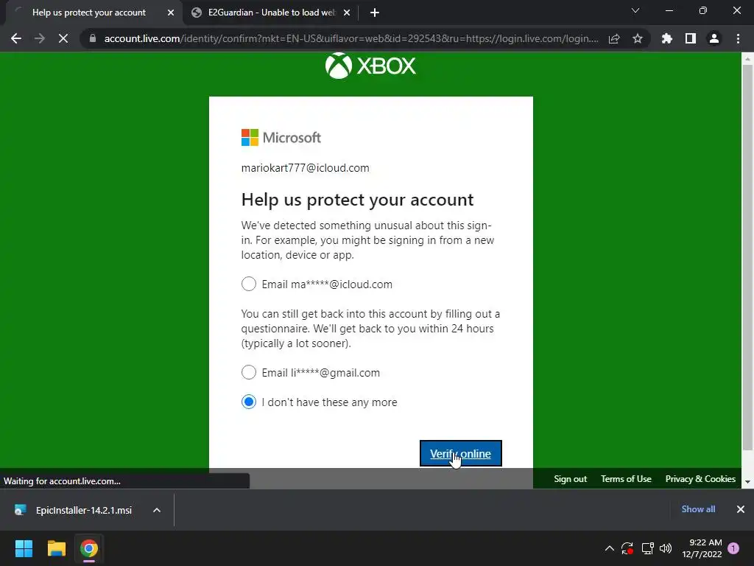Open File Explorer from the taskbar
754x566 pixels.
pos(56,548)
